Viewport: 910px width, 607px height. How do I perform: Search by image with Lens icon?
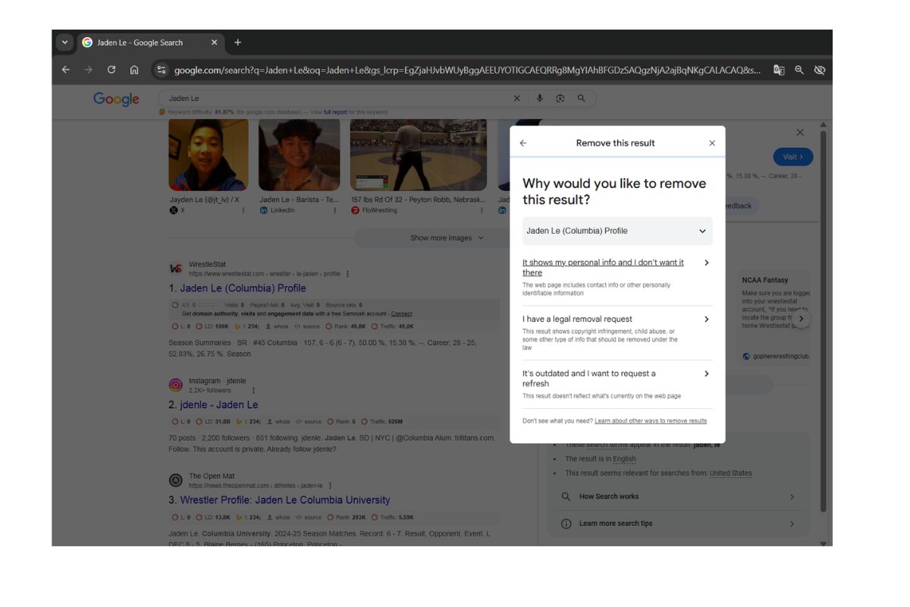tap(560, 98)
